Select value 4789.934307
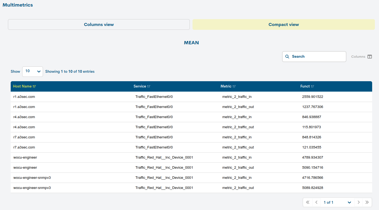Screen dimensions: 379x210 point(313,157)
